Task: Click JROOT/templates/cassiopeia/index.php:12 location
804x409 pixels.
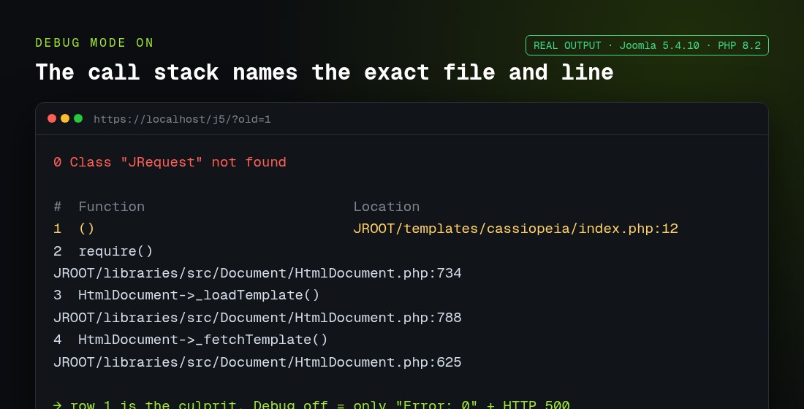Action: (515, 229)
